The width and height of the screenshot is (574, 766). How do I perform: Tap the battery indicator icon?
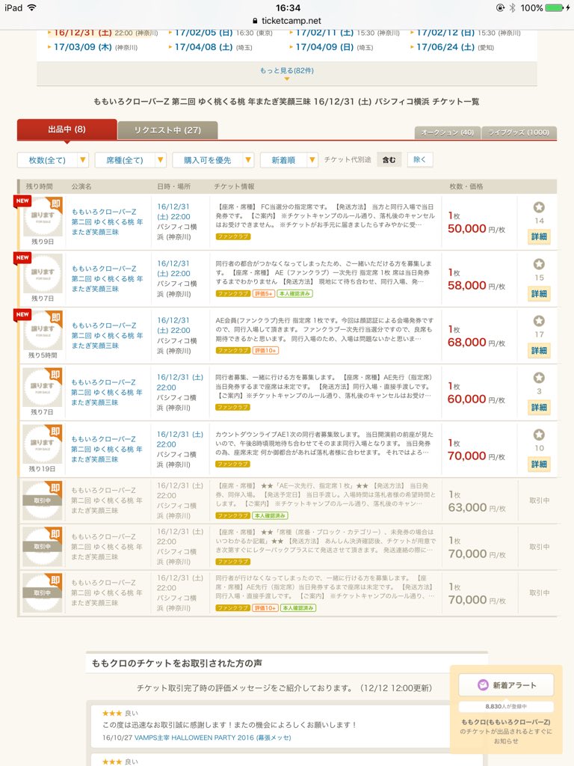click(x=555, y=7)
